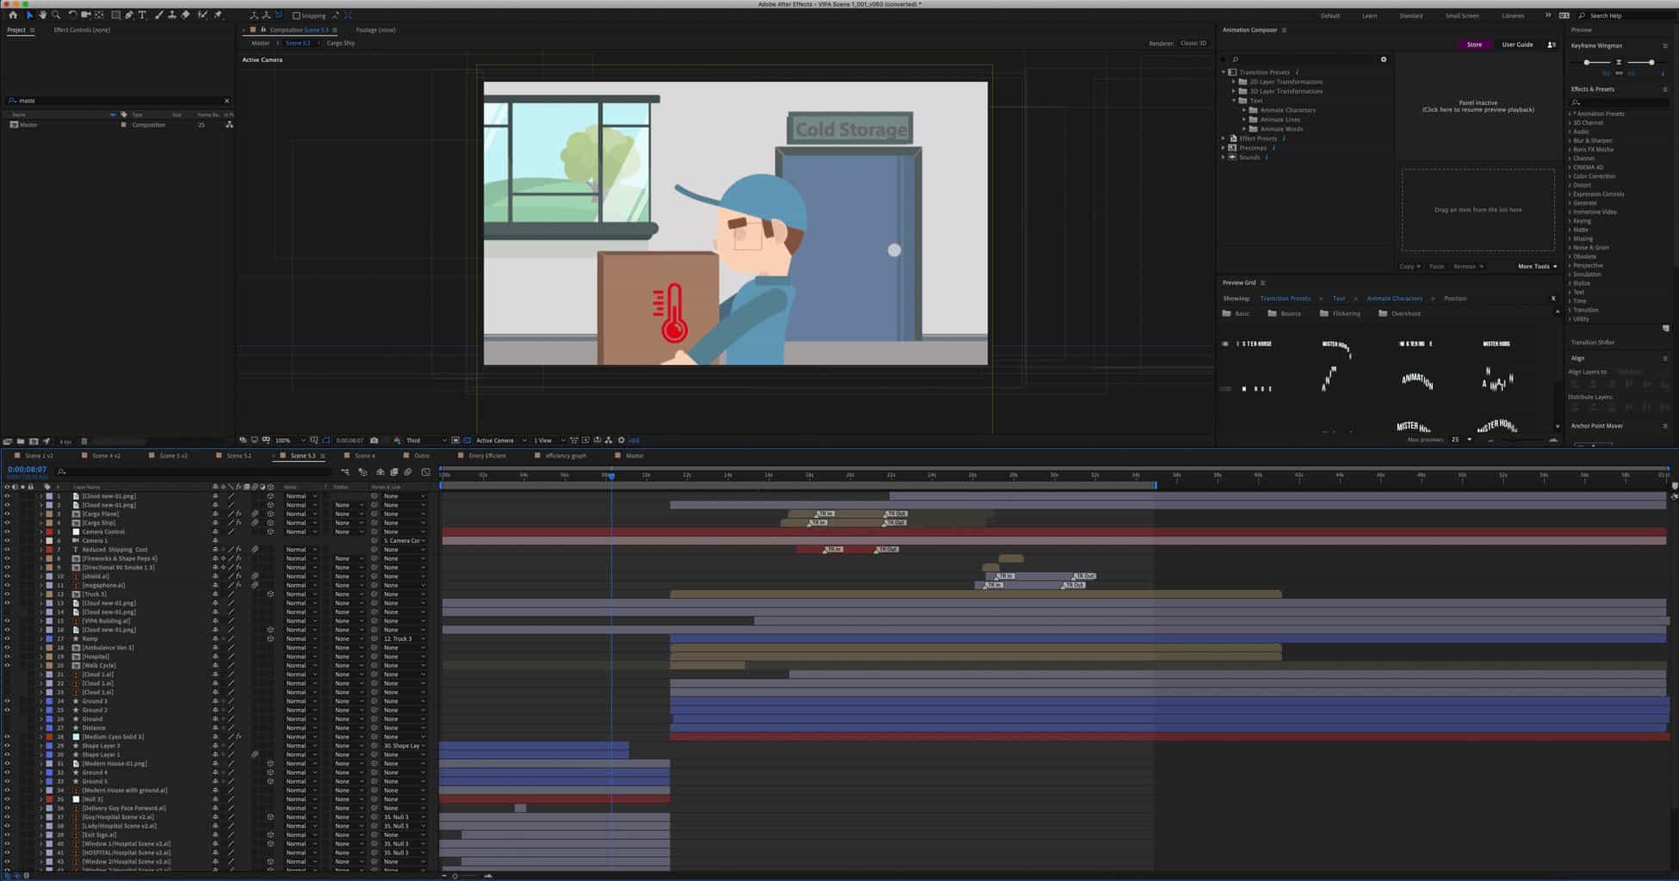
Task: Select the Type text tool
Action: tap(142, 15)
